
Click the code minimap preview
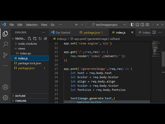coord(156,49)
